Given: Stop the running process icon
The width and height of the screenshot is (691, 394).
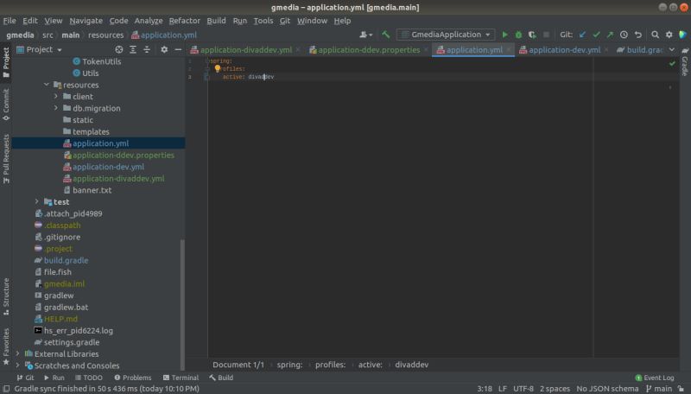Looking at the screenshot, I should point(546,35).
